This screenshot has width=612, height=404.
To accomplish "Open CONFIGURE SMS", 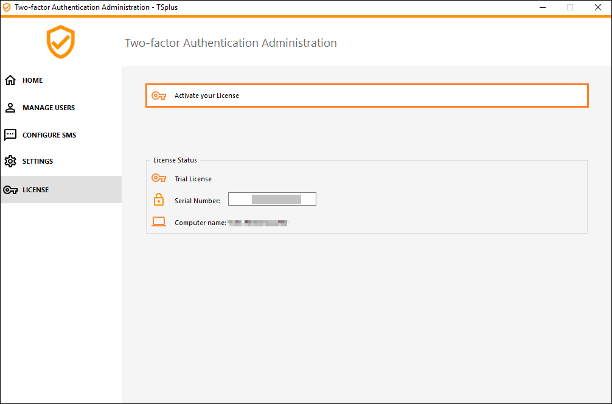I will (x=49, y=134).
